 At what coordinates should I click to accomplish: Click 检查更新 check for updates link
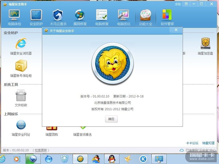(x=41, y=150)
